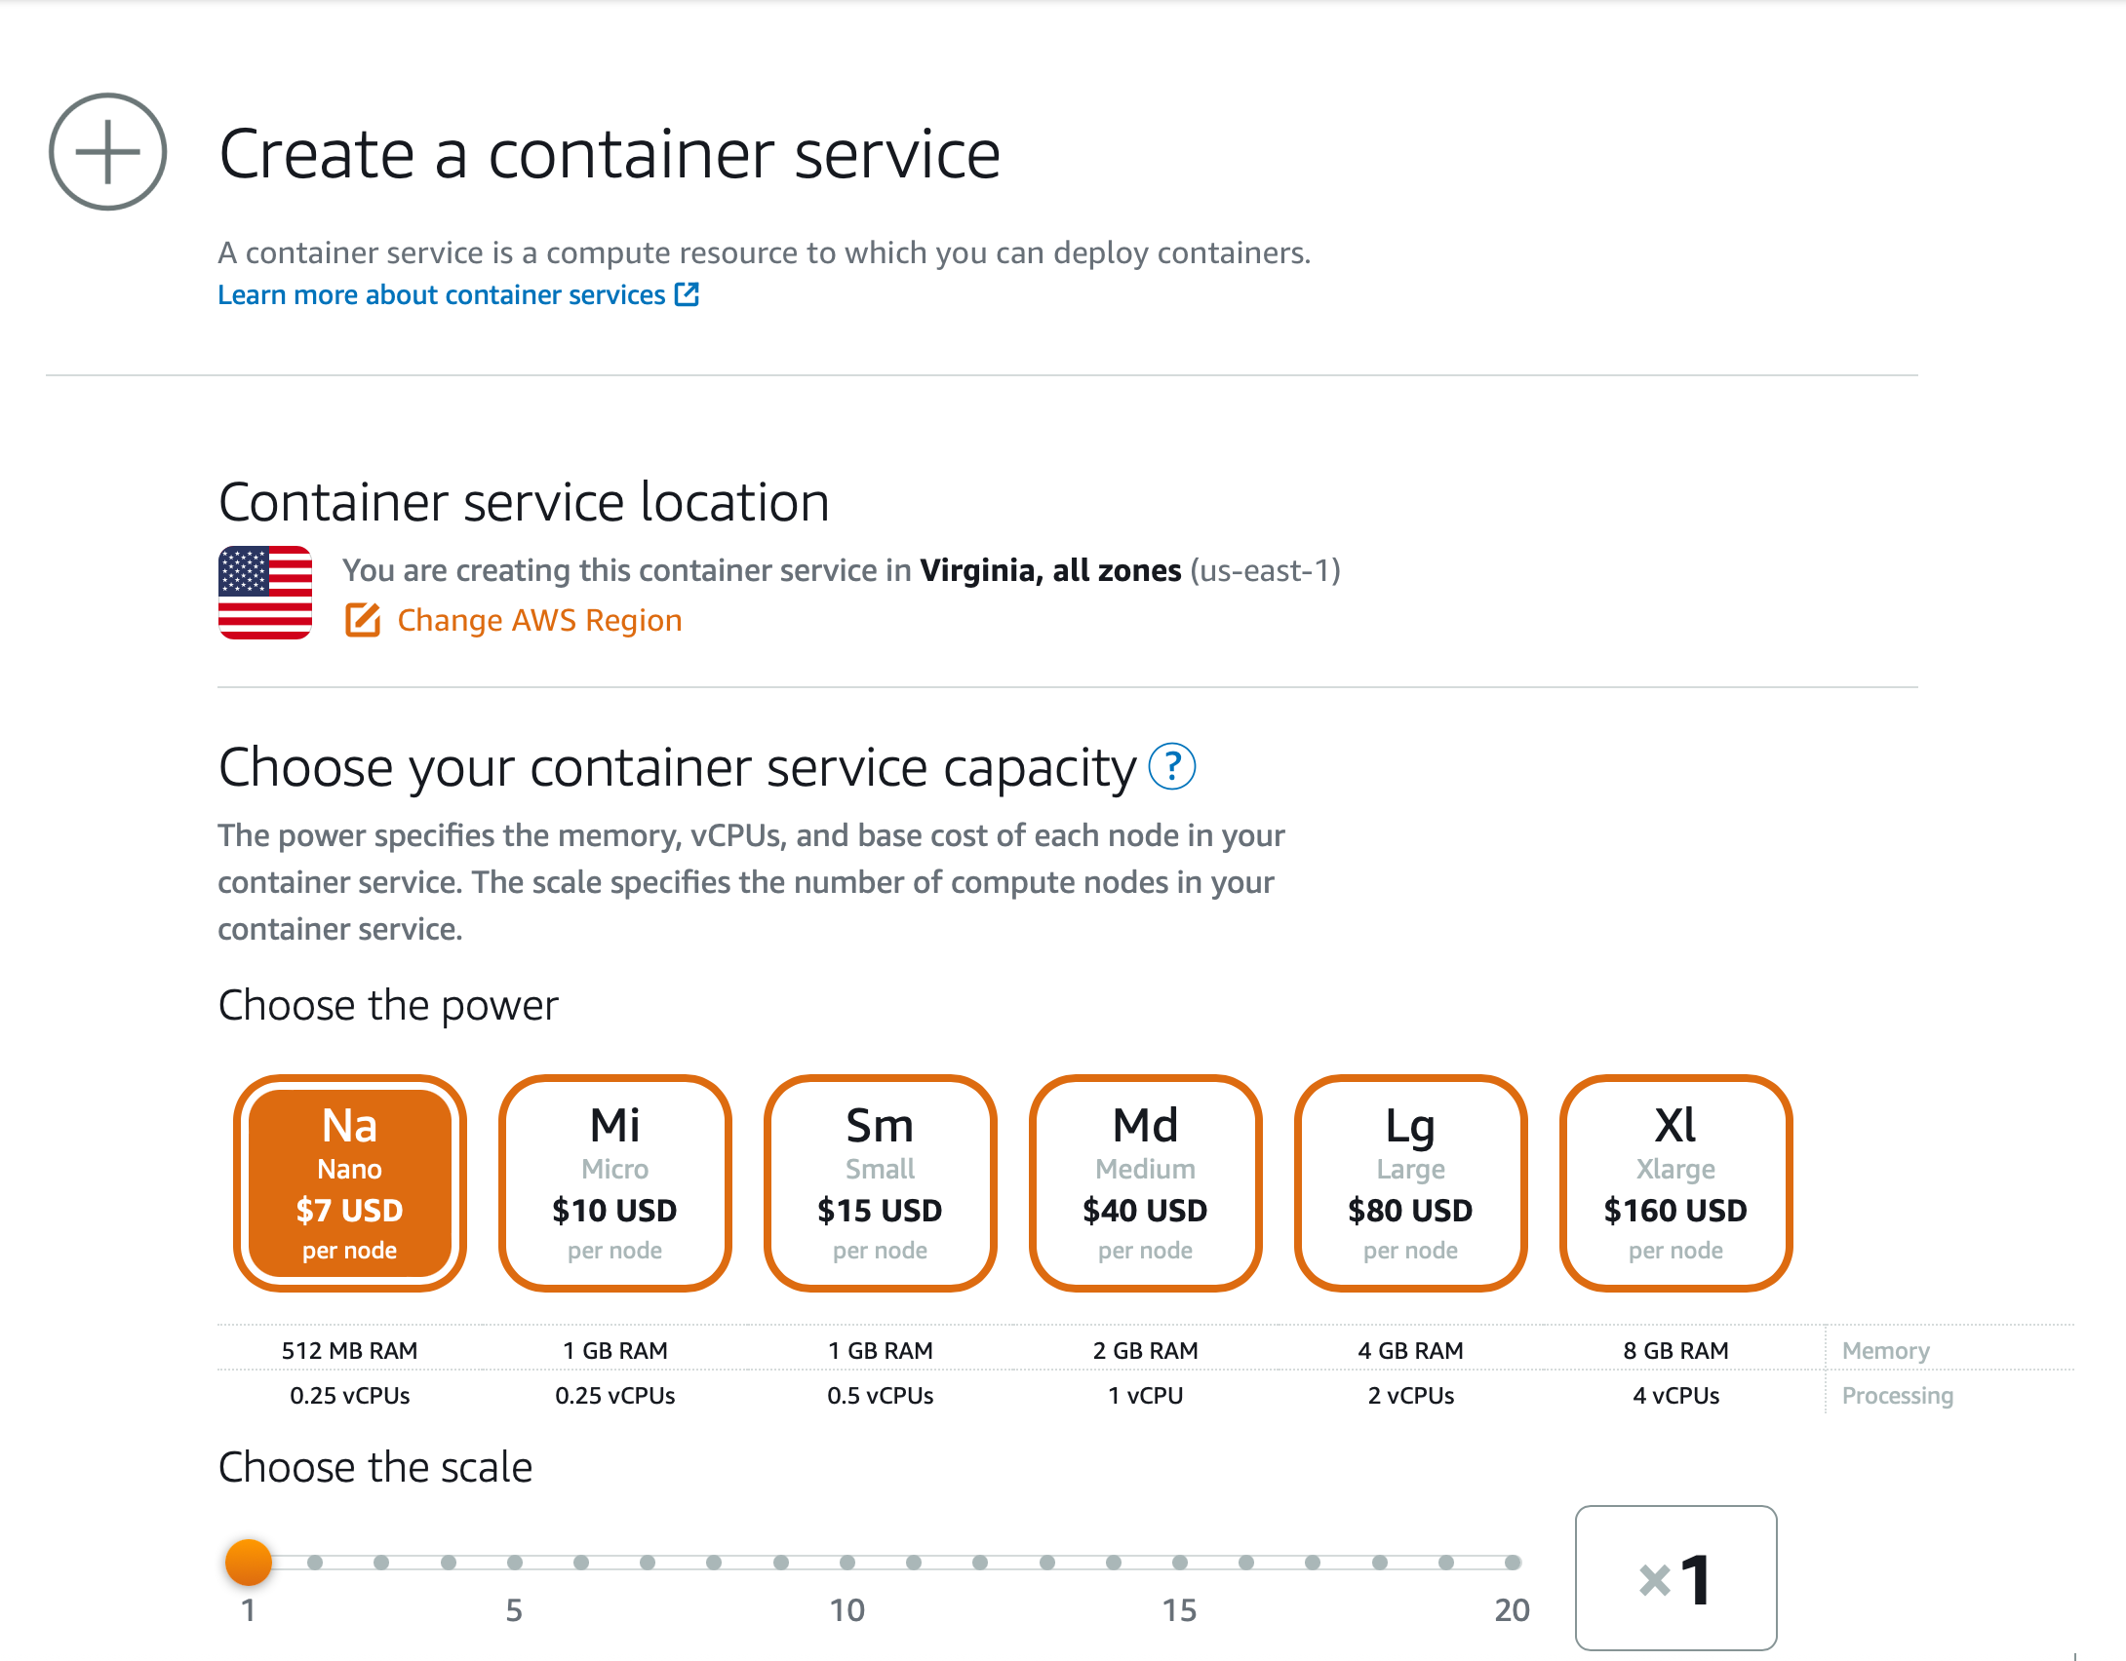Click the x1 scale multiplier box
This screenshot has height=1661, width=2126.
(1676, 1578)
